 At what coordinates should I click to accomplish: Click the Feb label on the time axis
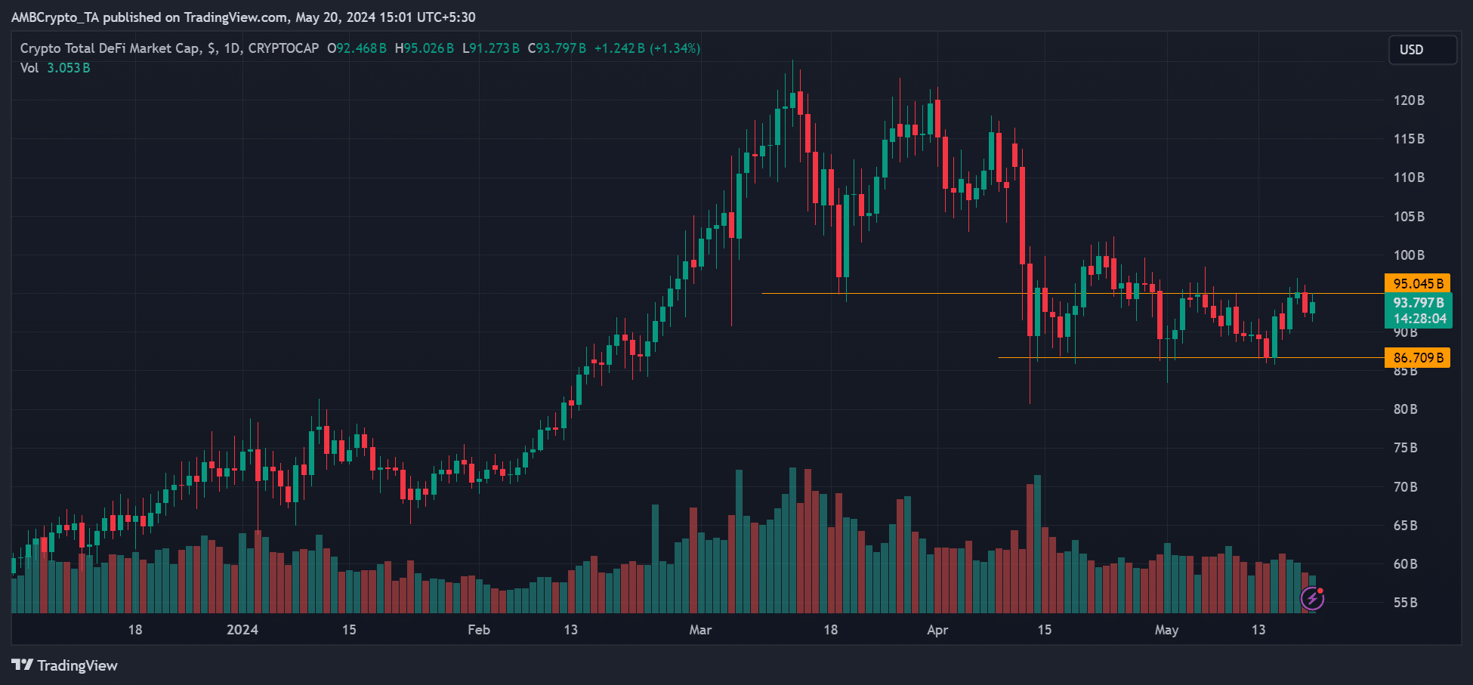pyautogui.click(x=479, y=630)
